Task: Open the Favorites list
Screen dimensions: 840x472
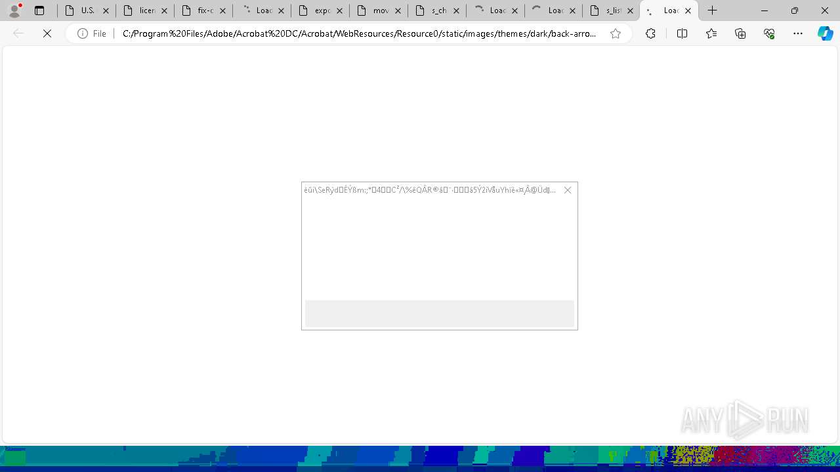Action: click(711, 33)
